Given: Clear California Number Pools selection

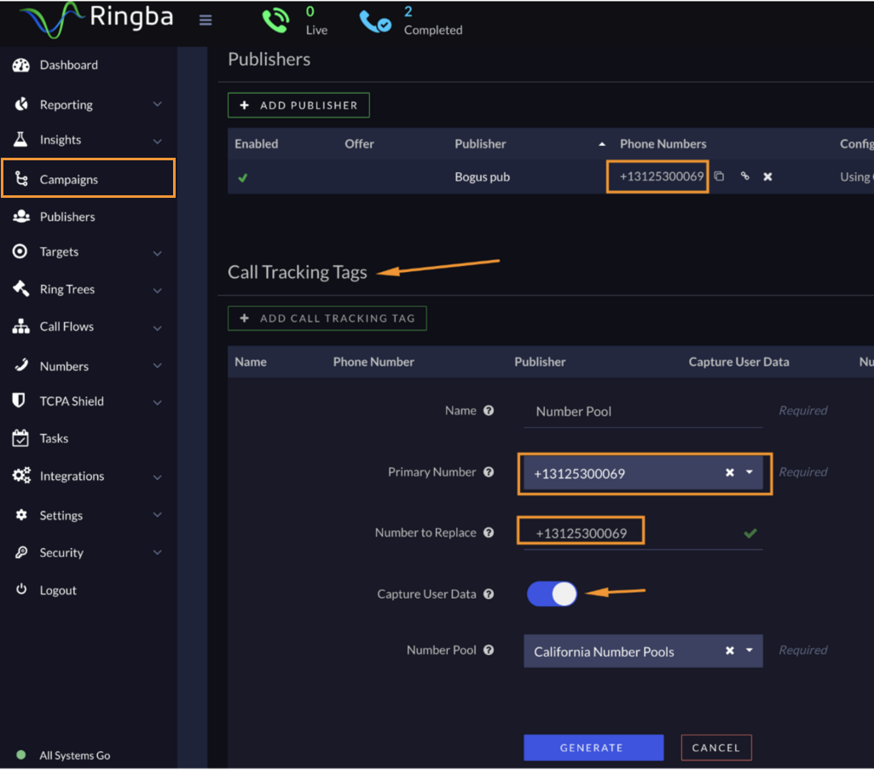Looking at the screenshot, I should click(730, 651).
